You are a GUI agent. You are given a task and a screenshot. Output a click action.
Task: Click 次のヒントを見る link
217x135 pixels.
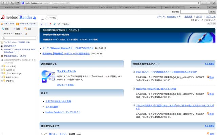pos(65,85)
